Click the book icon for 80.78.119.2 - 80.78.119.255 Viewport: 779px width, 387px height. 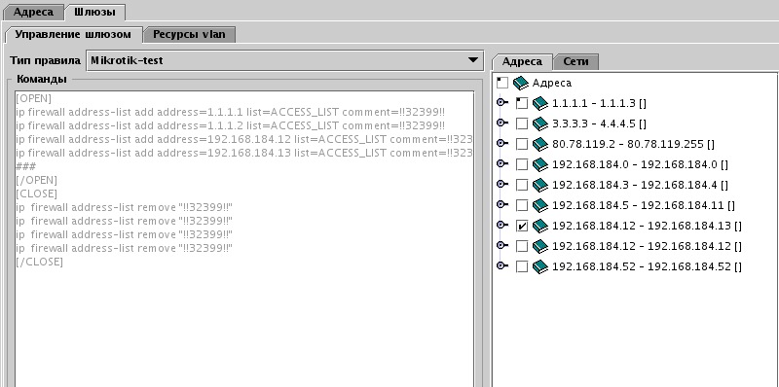coord(540,144)
